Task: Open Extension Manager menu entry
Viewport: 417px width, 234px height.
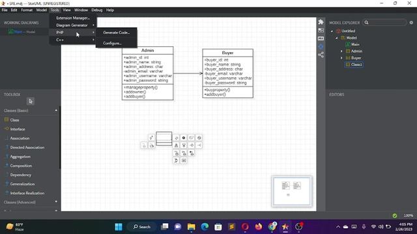Action: (72, 18)
